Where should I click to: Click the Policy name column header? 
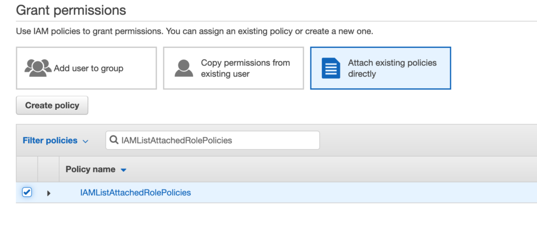tap(90, 170)
